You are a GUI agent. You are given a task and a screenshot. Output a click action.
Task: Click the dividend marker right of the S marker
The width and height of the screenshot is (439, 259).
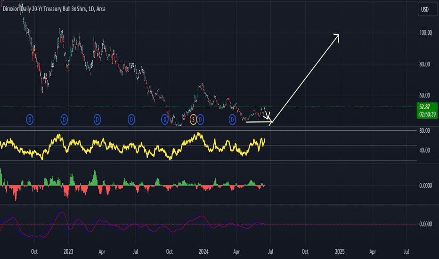point(200,120)
